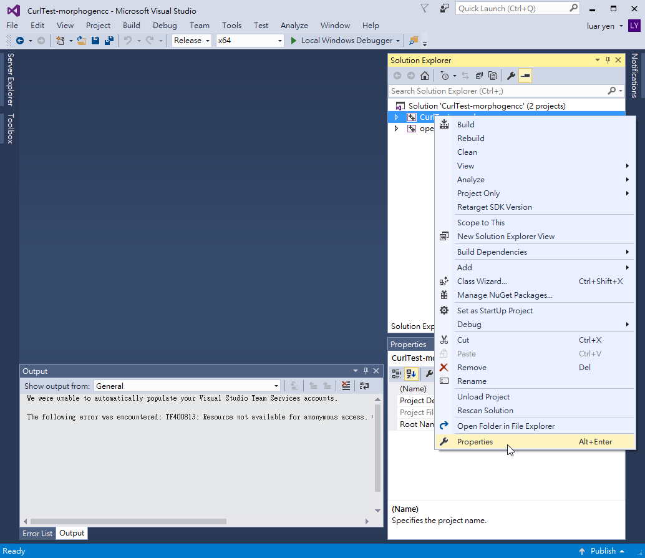Expand the CurlTest project tree node

(397, 117)
